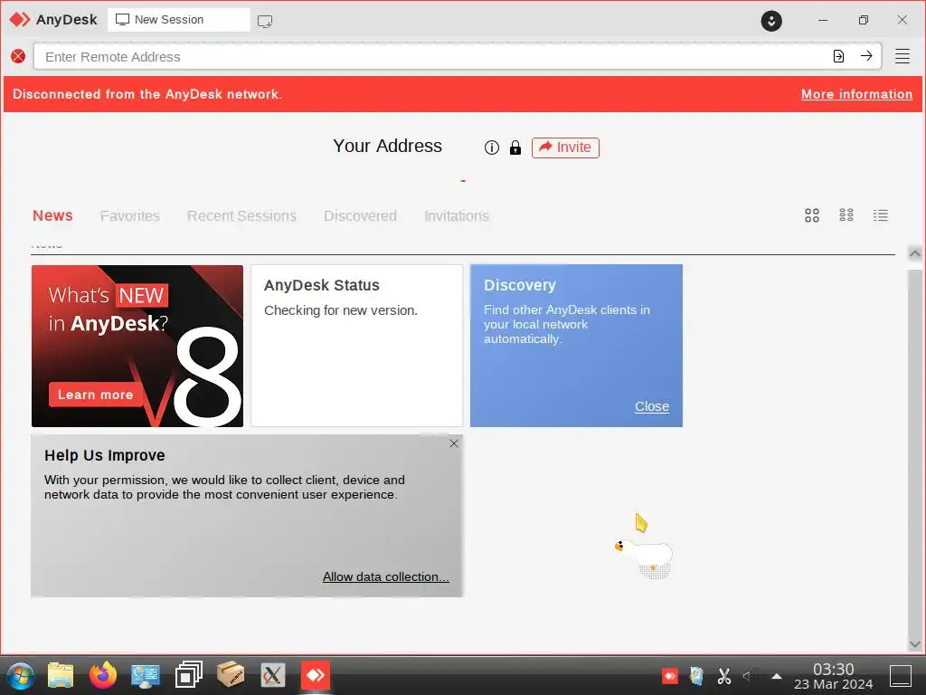Open the hamburger main menu

point(902,56)
